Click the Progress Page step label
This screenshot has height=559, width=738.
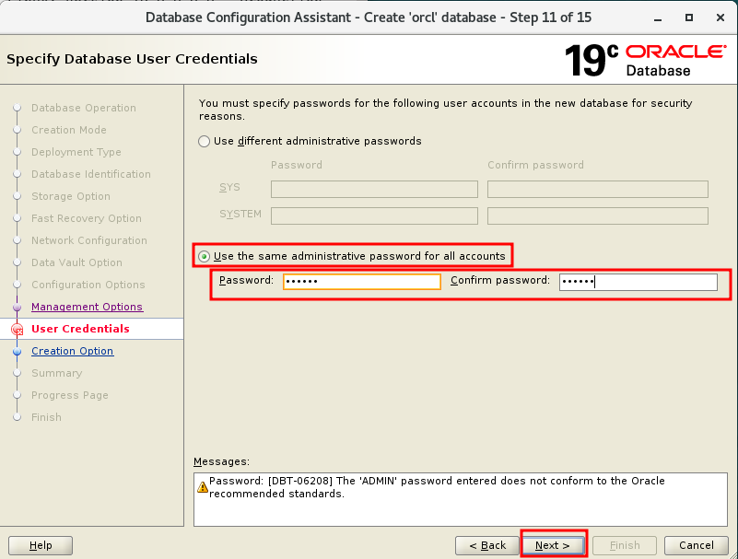tap(70, 395)
